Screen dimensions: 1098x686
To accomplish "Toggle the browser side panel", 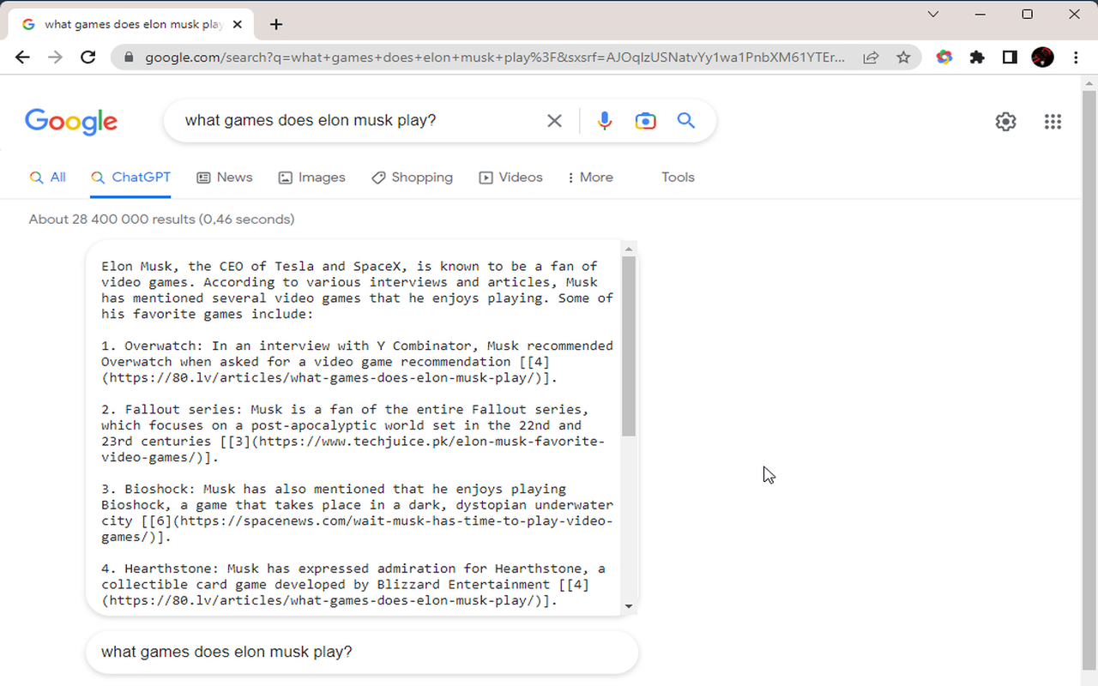I will click(x=1010, y=57).
